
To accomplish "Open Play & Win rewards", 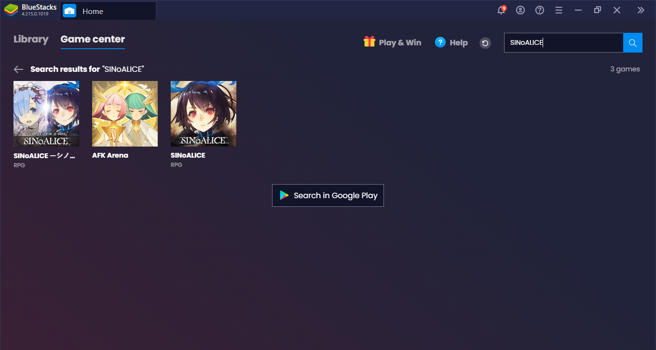I will [x=392, y=42].
